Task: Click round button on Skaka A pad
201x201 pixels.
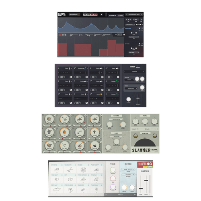Action: pyautogui.click(x=86, y=103)
